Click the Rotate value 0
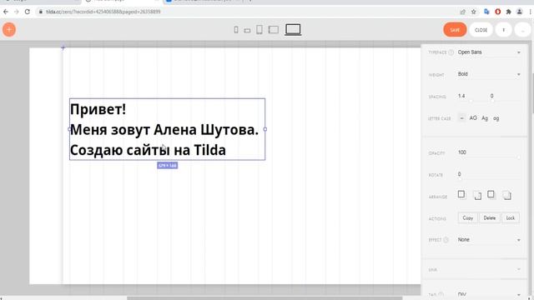Viewport: 534px width, 300px height. tap(460, 174)
